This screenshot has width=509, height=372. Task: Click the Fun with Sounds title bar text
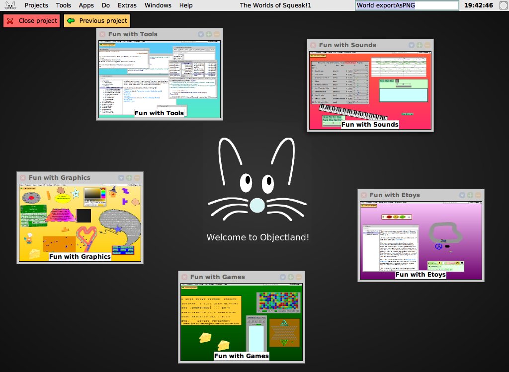pos(347,45)
